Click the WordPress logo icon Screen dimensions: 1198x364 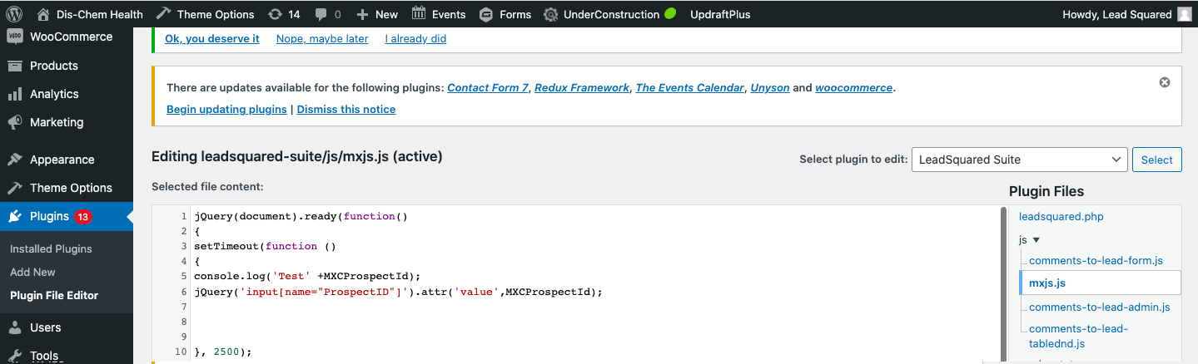(14, 14)
